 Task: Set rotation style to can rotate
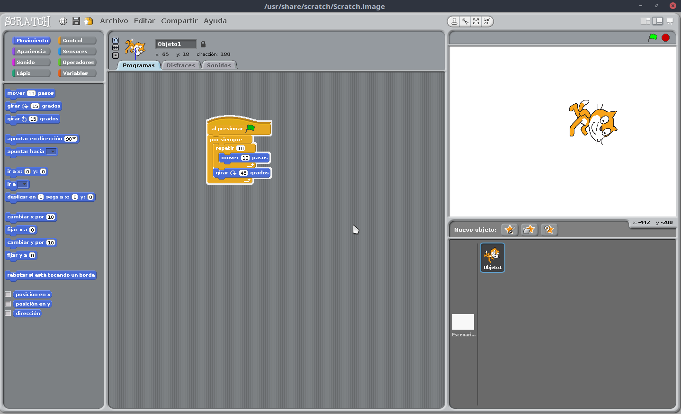(x=116, y=40)
